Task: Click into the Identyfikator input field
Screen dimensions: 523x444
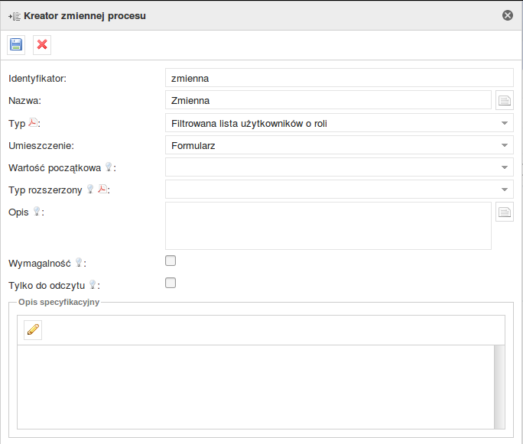Action: [339, 78]
